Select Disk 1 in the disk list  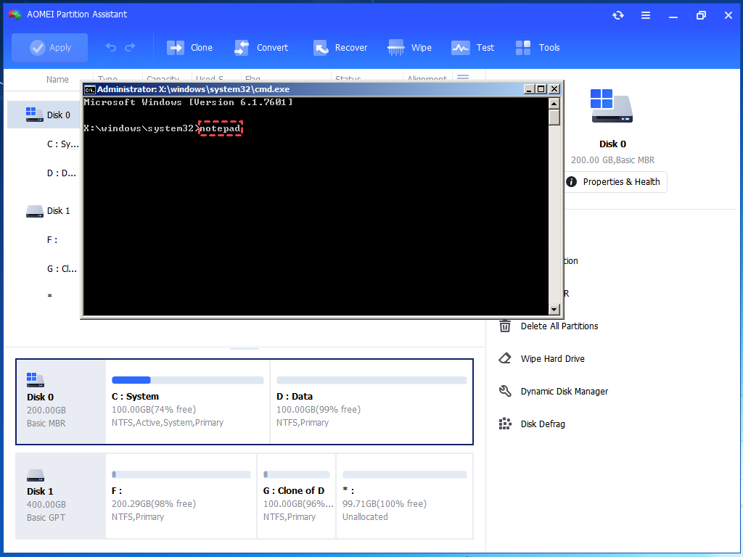point(44,211)
